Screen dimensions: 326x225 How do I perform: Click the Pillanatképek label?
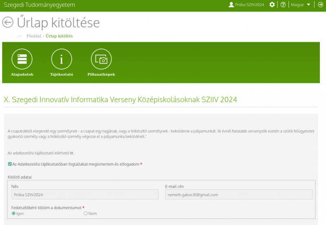coord(101,74)
